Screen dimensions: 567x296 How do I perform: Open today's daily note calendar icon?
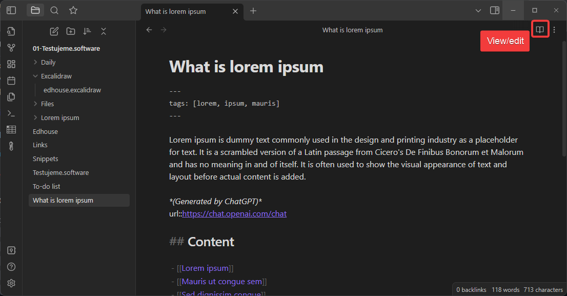point(11,81)
